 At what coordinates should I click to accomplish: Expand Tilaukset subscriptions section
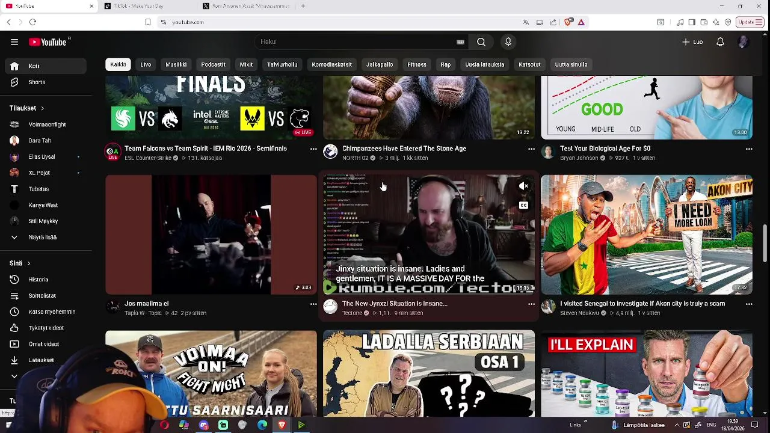[27, 108]
